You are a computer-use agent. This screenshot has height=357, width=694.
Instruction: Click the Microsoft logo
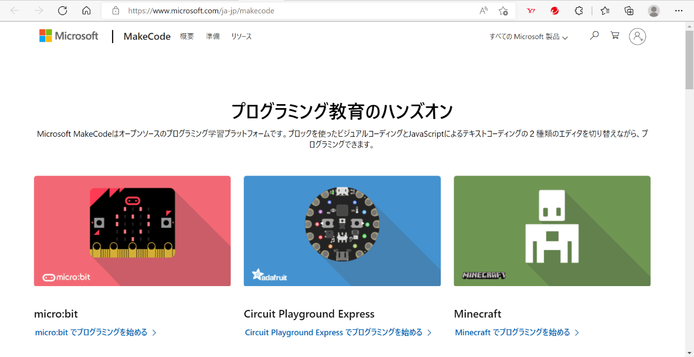pos(69,36)
